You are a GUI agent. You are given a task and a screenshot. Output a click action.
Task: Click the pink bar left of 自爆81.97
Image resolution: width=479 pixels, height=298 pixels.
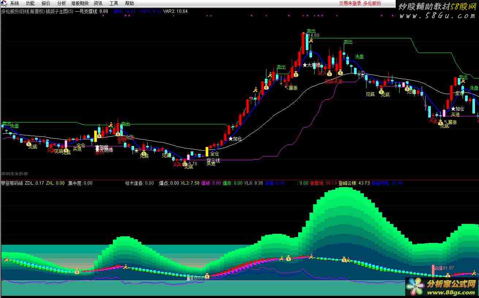433,270
